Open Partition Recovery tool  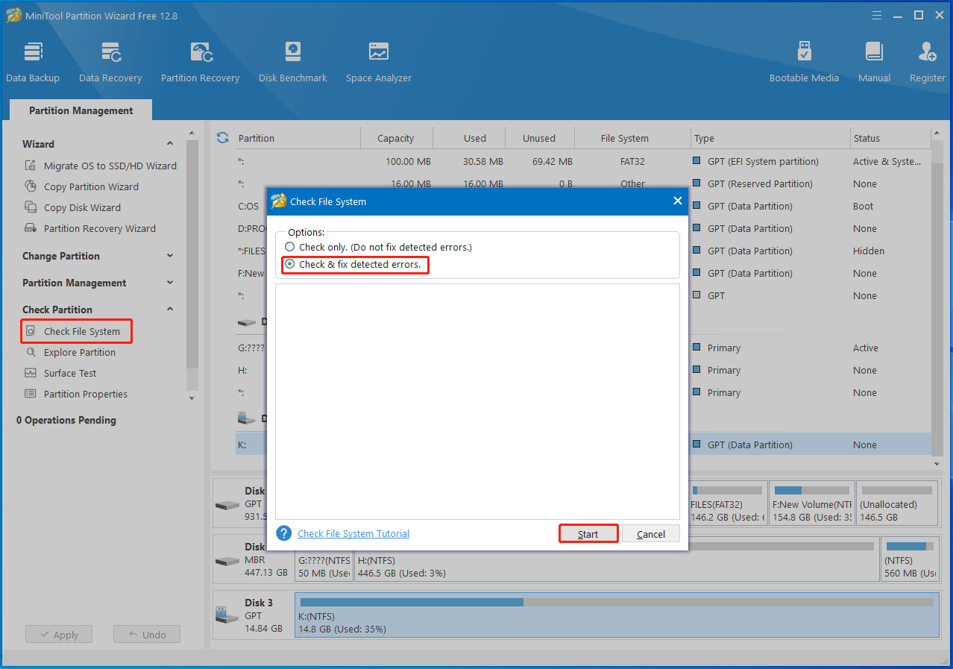[200, 62]
